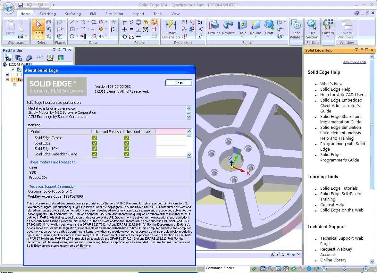Open the Select button dropdown arrow
This screenshot has width=377, height=273.
38,37
